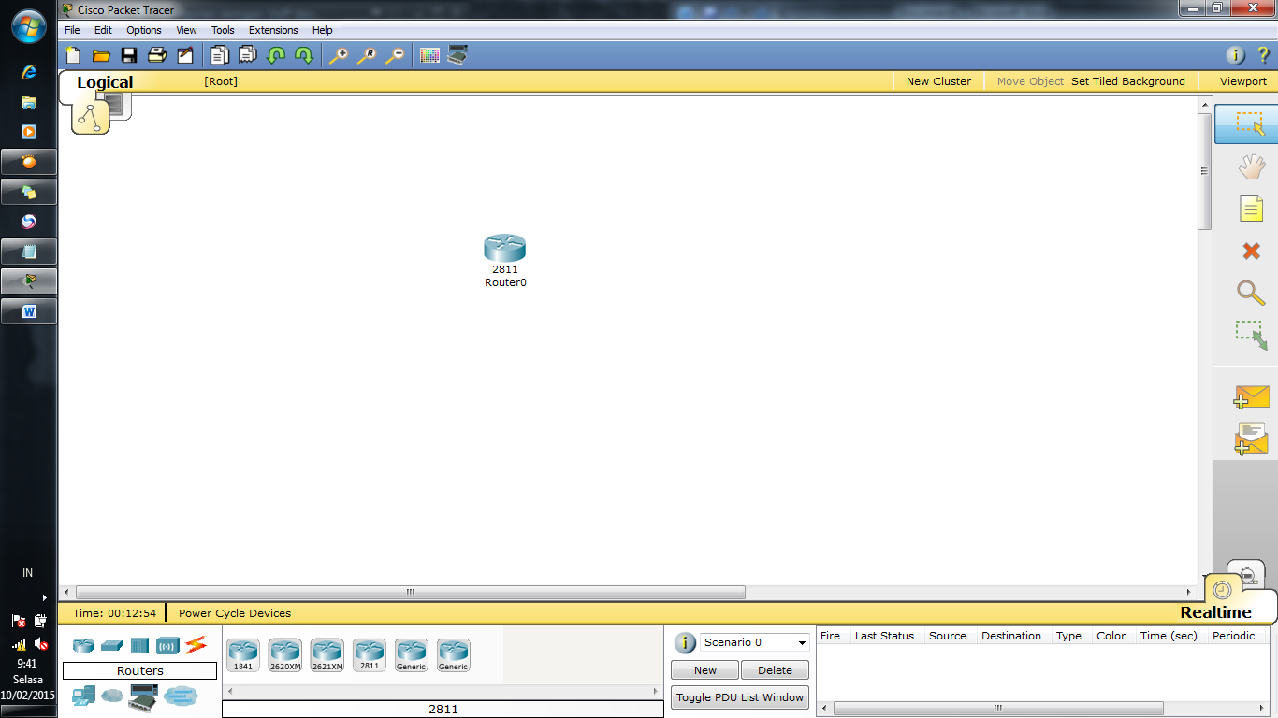
Task: Open the Help menu
Action: point(323,30)
